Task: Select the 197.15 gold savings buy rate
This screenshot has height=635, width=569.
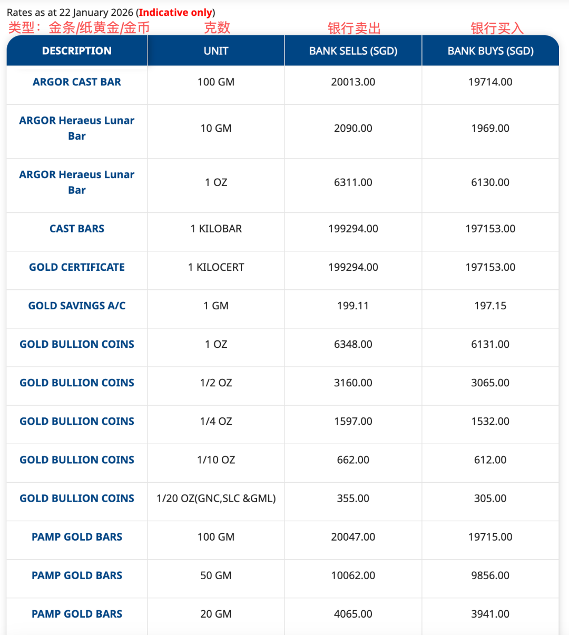Action: (x=490, y=306)
